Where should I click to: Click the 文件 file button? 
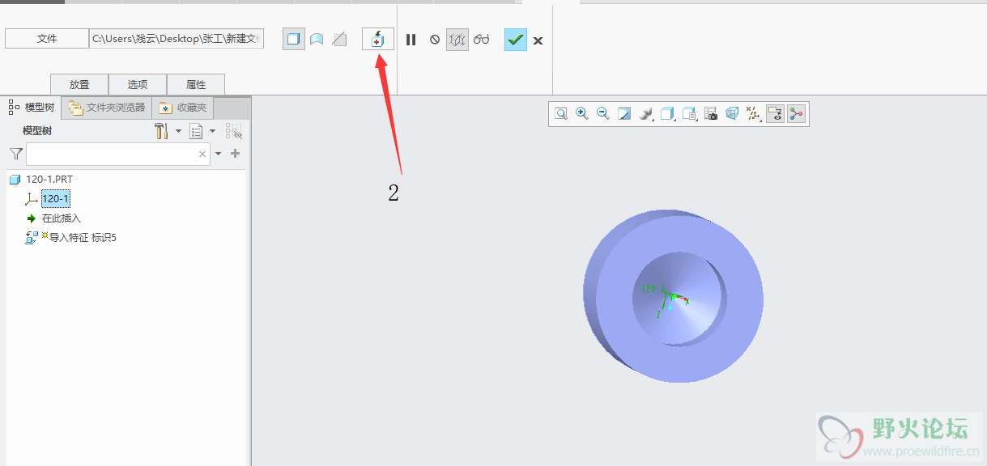(x=47, y=38)
